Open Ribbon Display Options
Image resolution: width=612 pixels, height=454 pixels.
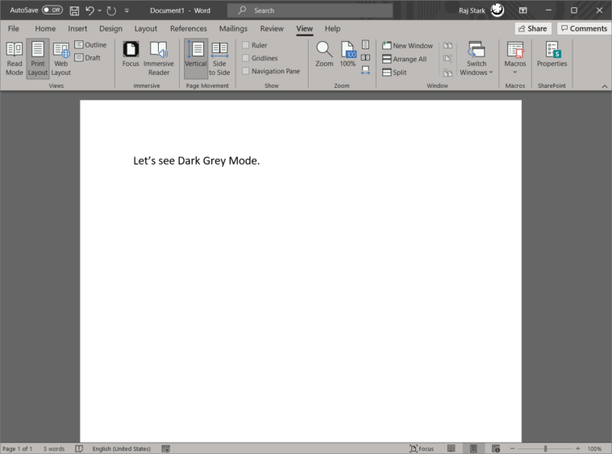click(523, 10)
